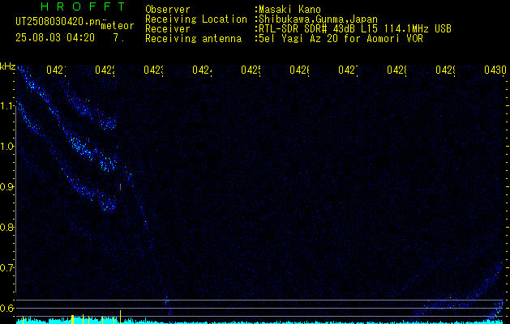The image size is (510, 324).
Task: Click the 0430 time axis label
Action: [495, 70]
